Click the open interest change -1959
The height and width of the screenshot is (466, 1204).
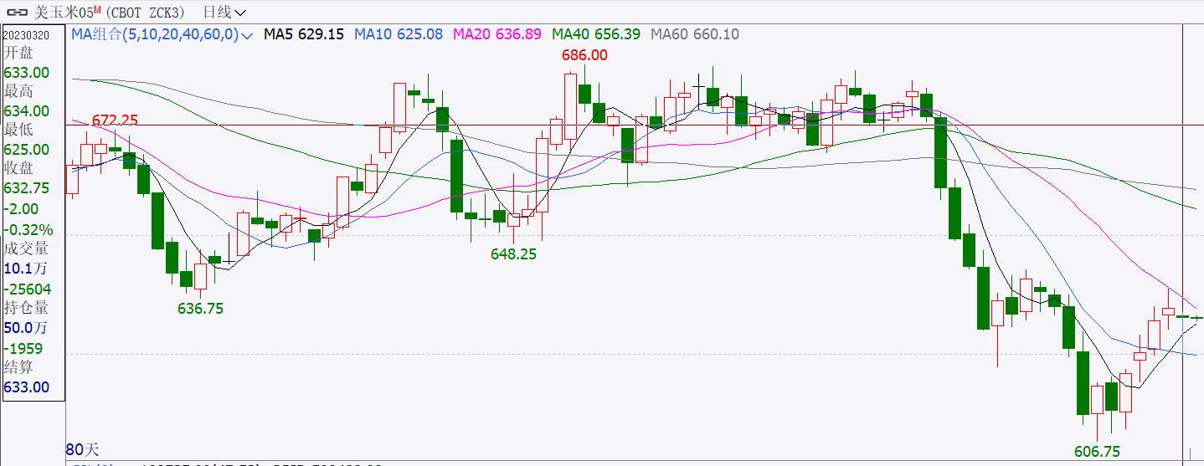[x=23, y=348]
